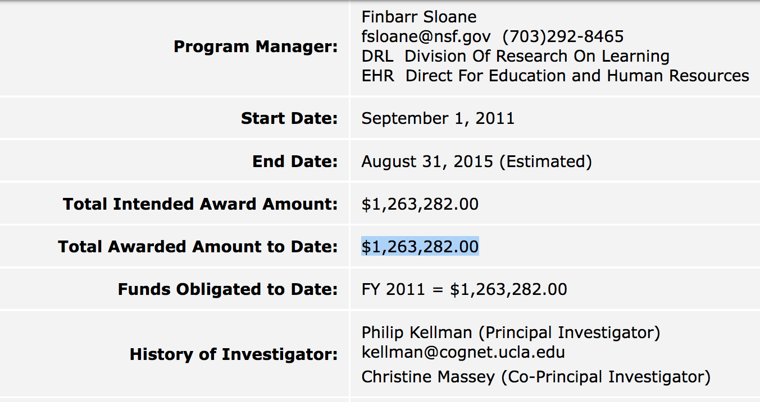Screen dimensions: 760x402
Task: Click the Total Awarded Amount to Date label
Action: [x=198, y=247]
